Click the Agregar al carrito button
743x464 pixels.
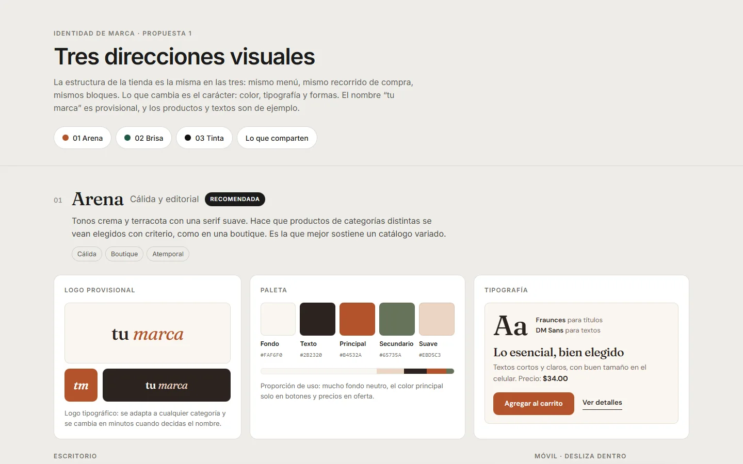[x=534, y=404]
